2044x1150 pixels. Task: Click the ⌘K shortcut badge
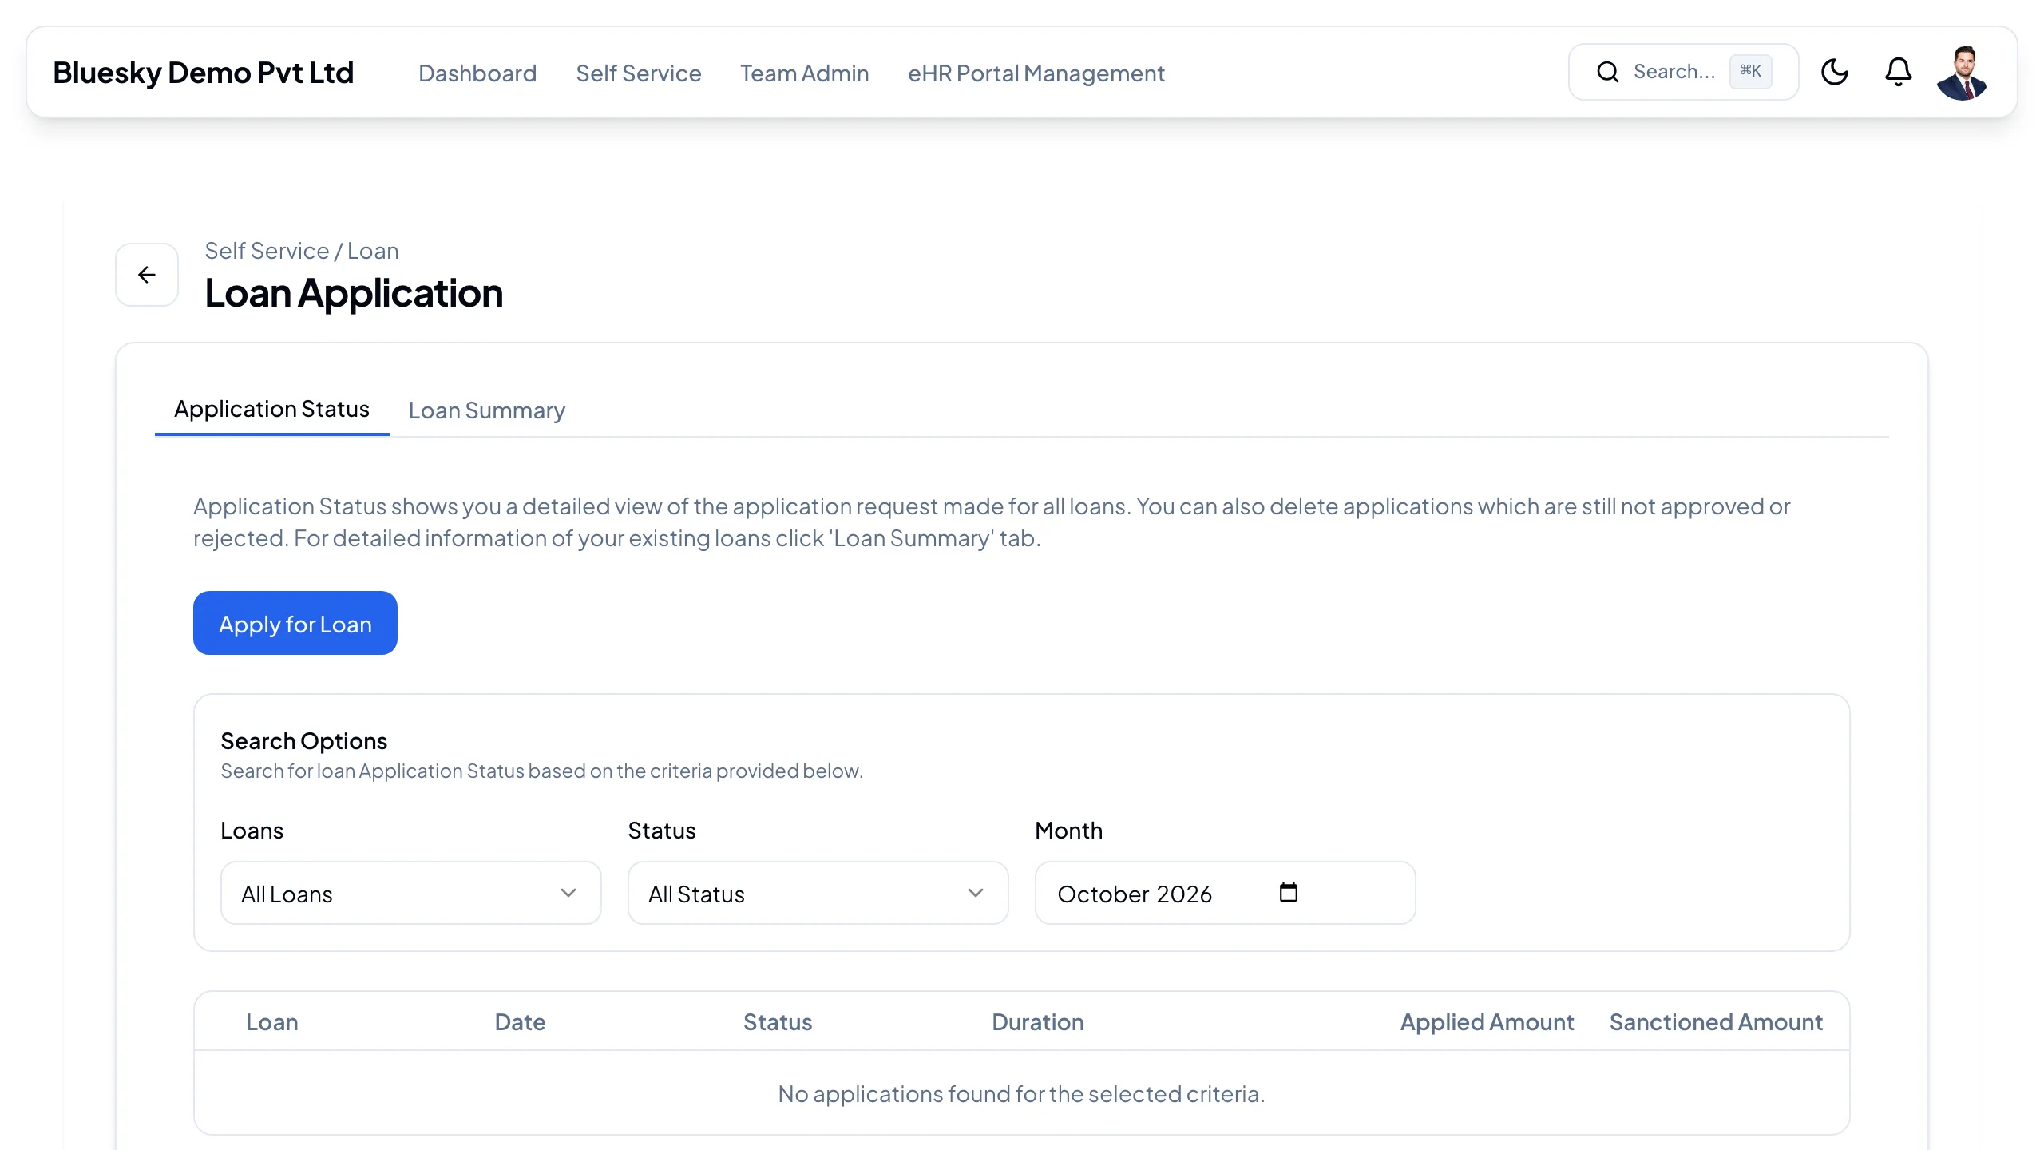click(x=1750, y=71)
